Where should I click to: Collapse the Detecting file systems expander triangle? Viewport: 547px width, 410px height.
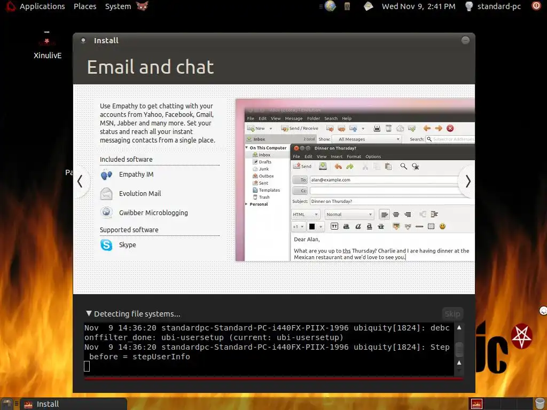[x=89, y=313]
